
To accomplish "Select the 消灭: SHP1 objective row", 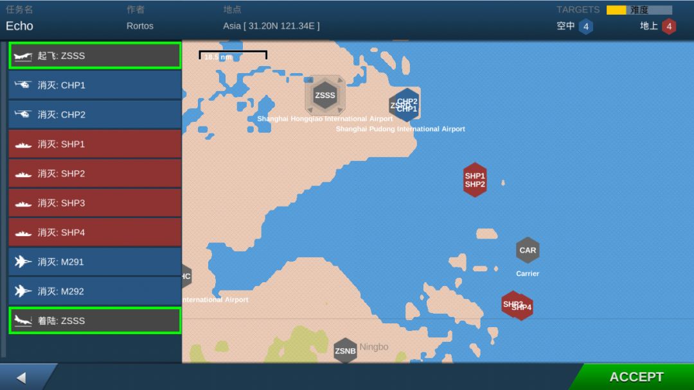I will pos(94,144).
